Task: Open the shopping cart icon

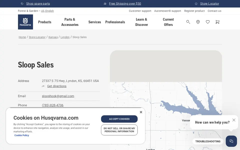Action: tap(217, 22)
